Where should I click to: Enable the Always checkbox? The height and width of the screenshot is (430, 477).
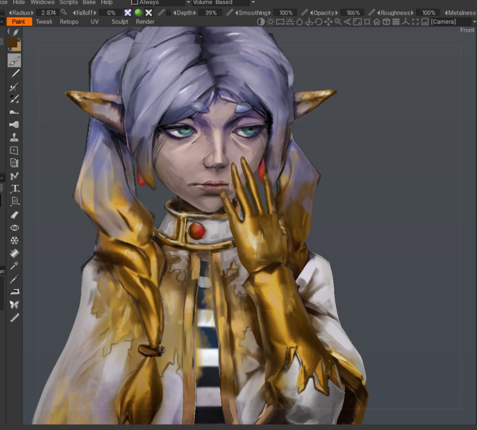(134, 2)
